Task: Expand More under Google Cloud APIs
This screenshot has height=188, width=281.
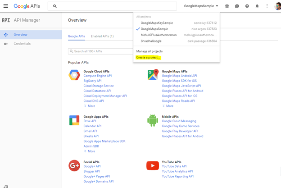Action: click(x=90, y=106)
